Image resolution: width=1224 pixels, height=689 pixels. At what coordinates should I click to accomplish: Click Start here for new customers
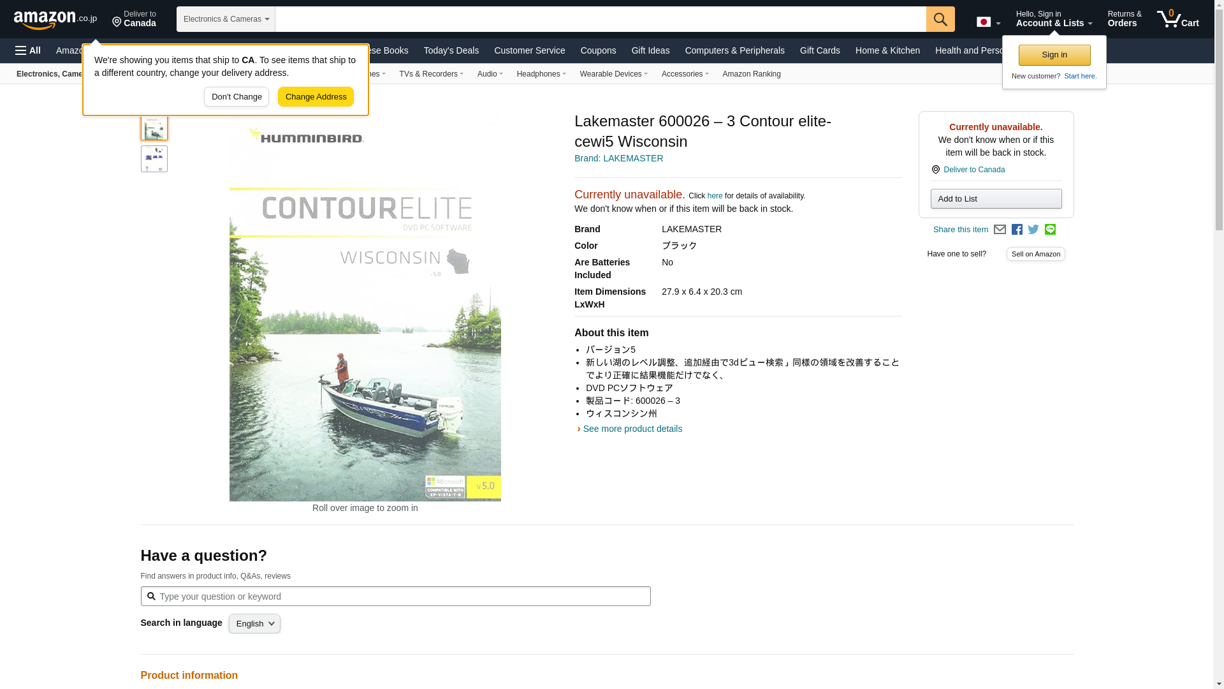pyautogui.click(x=1080, y=76)
